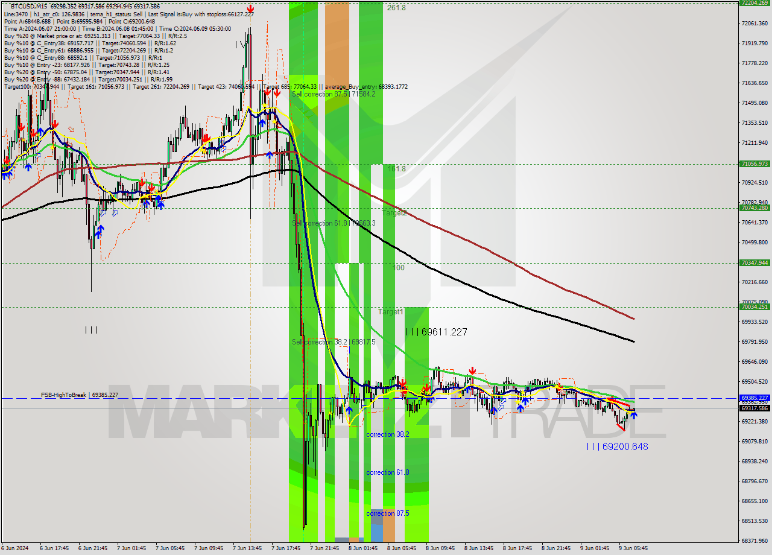Click the 70499.820 price axis value
The image size is (772, 555).
755,243
